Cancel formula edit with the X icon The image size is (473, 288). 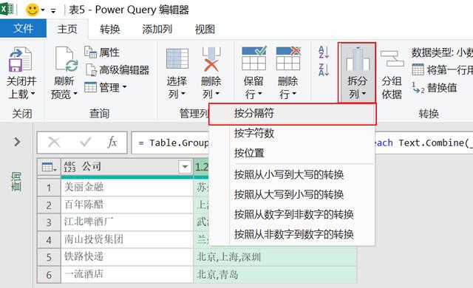click(x=54, y=143)
